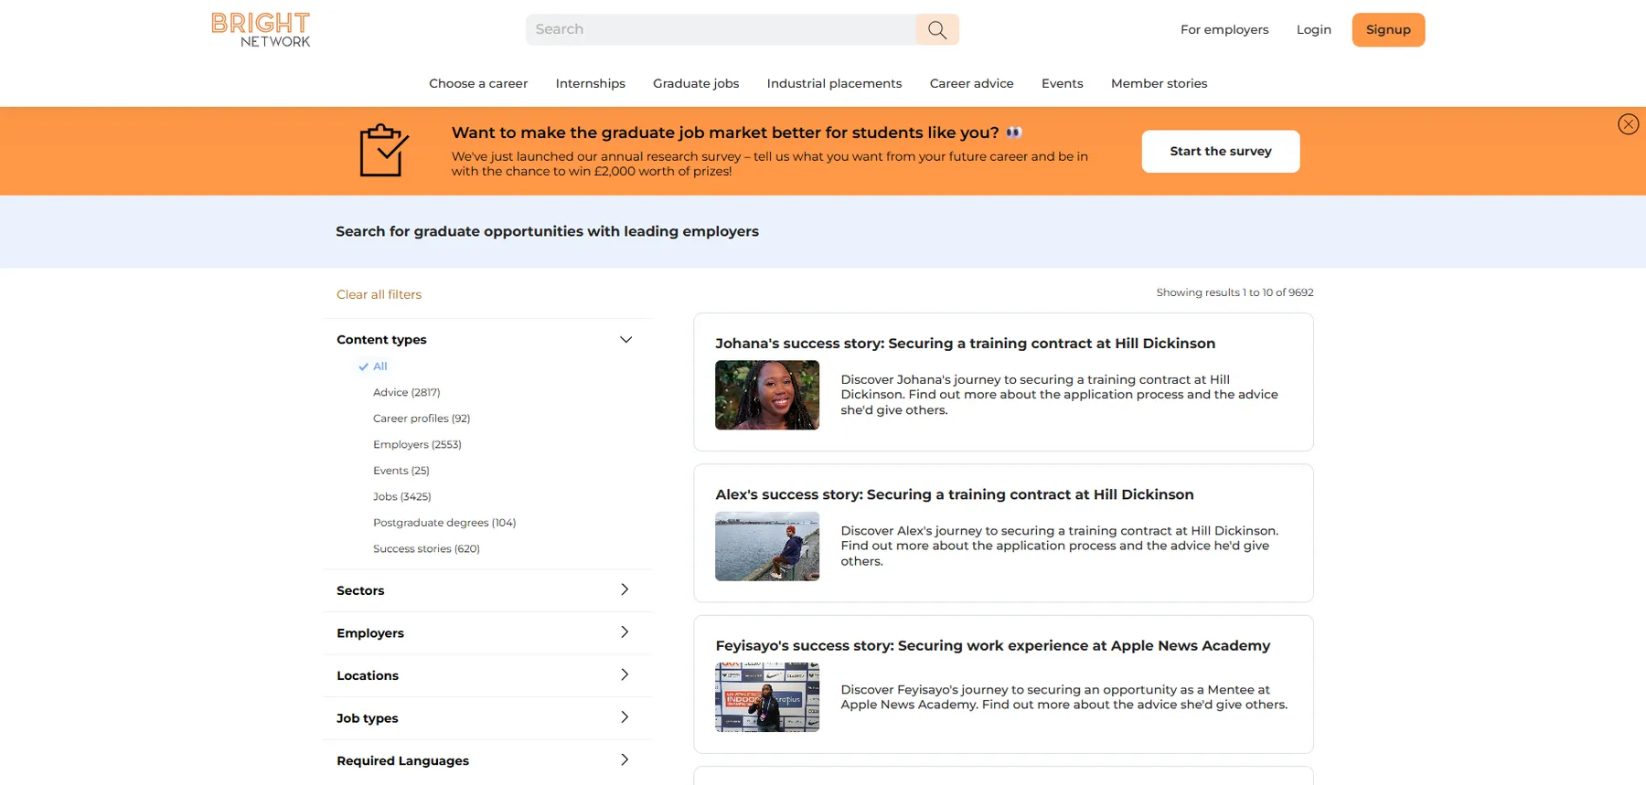Collapse the Content types filter section
1646x785 pixels.
[625, 340]
